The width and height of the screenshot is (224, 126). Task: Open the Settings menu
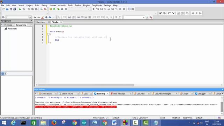[107, 5]
